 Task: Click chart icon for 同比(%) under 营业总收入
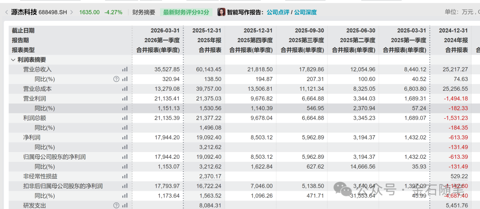point(124,79)
